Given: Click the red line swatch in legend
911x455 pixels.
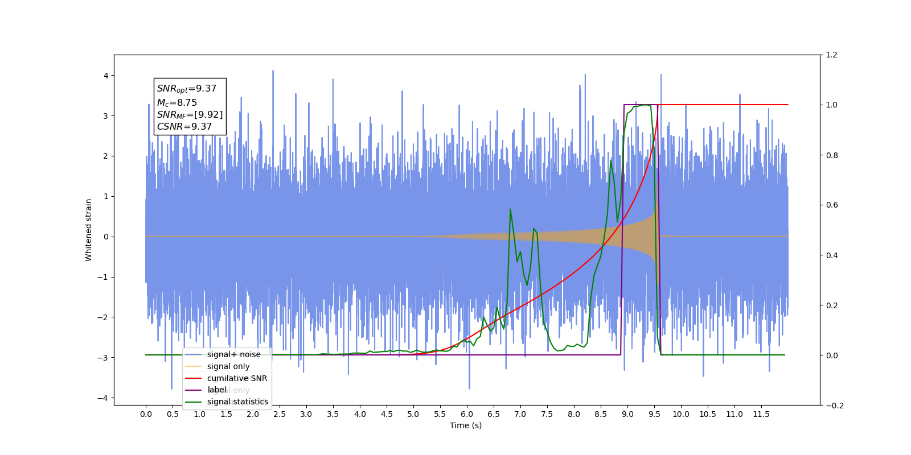Looking at the screenshot, I should click(194, 378).
